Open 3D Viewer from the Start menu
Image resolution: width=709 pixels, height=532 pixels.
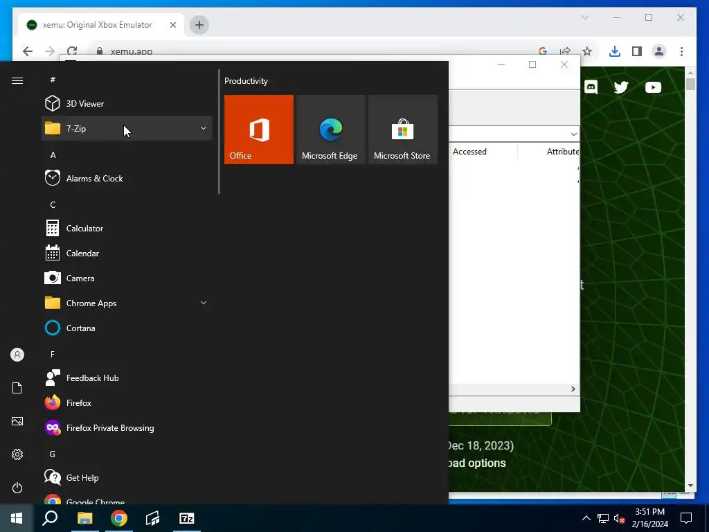(x=127, y=104)
